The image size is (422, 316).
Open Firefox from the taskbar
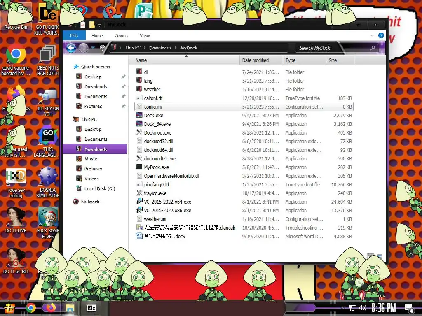coord(50,307)
